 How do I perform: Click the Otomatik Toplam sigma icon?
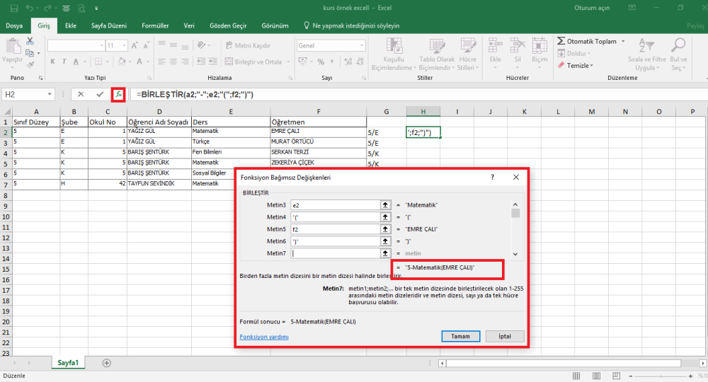point(561,42)
